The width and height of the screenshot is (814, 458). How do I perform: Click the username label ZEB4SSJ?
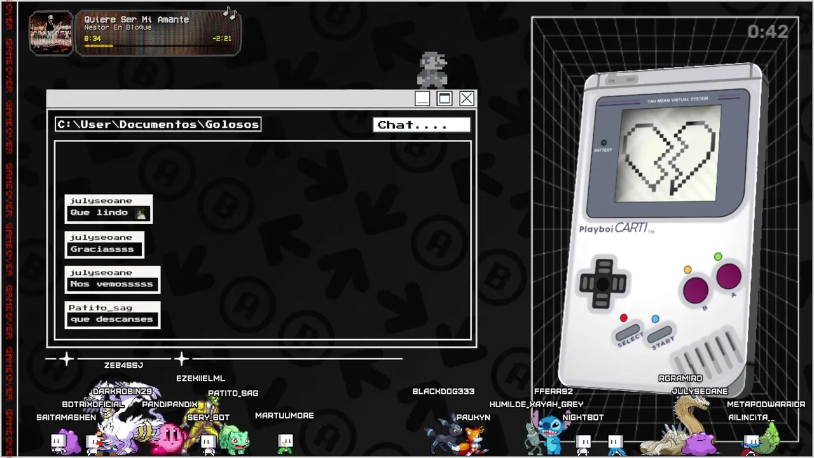click(x=123, y=365)
